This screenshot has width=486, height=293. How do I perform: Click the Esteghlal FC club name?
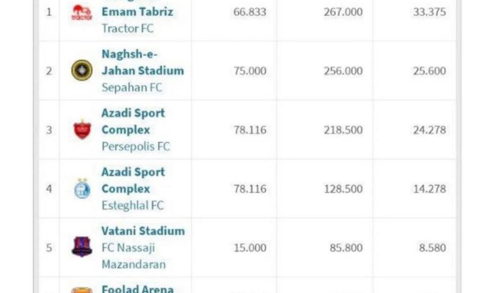(x=133, y=205)
